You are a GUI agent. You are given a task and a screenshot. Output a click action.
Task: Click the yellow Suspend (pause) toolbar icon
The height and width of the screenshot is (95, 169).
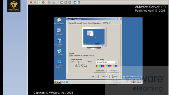(35, 2)
